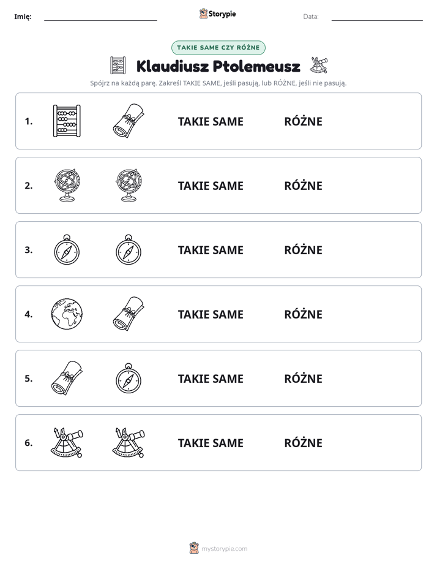The height and width of the screenshot is (566, 437).
Task: Click the Data date line field
Action: (x=377, y=17)
